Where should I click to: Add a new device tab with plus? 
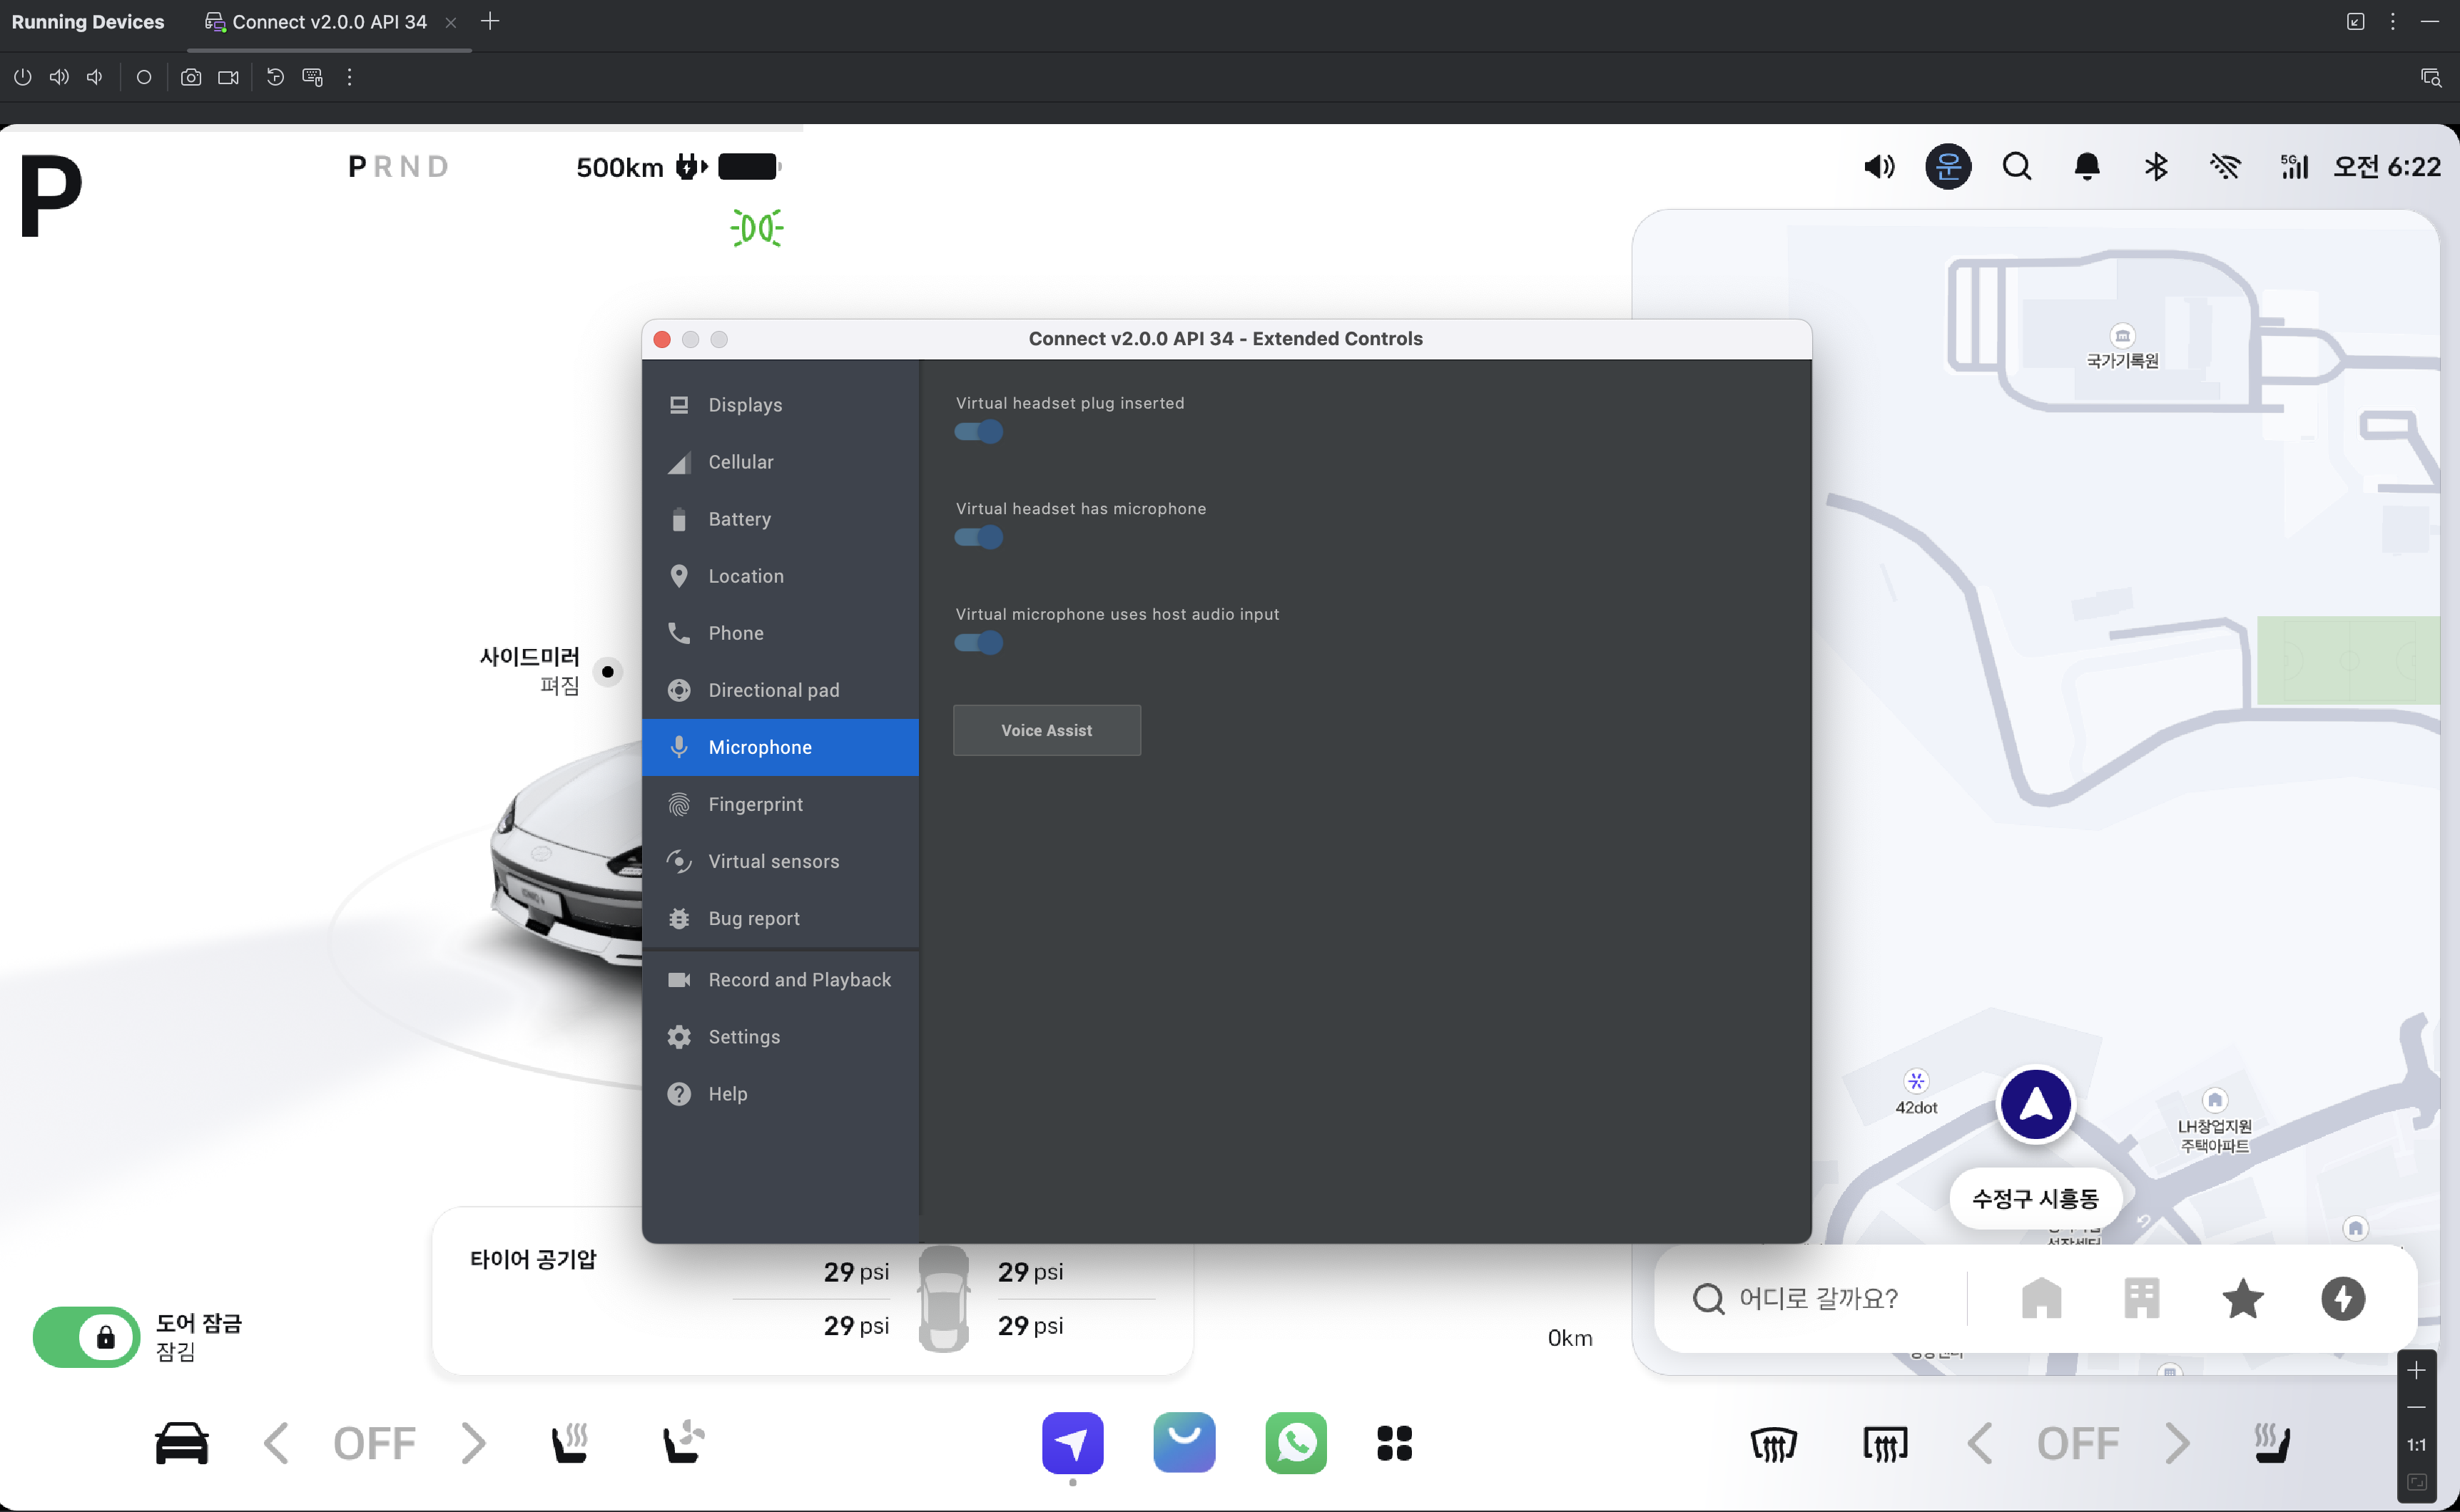pyautogui.click(x=490, y=21)
